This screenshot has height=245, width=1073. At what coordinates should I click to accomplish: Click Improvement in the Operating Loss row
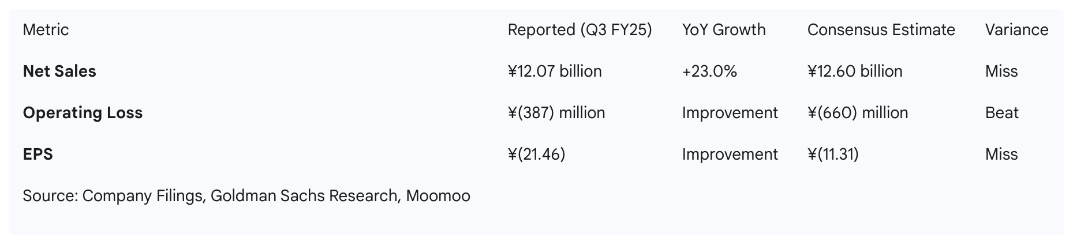[x=730, y=113]
